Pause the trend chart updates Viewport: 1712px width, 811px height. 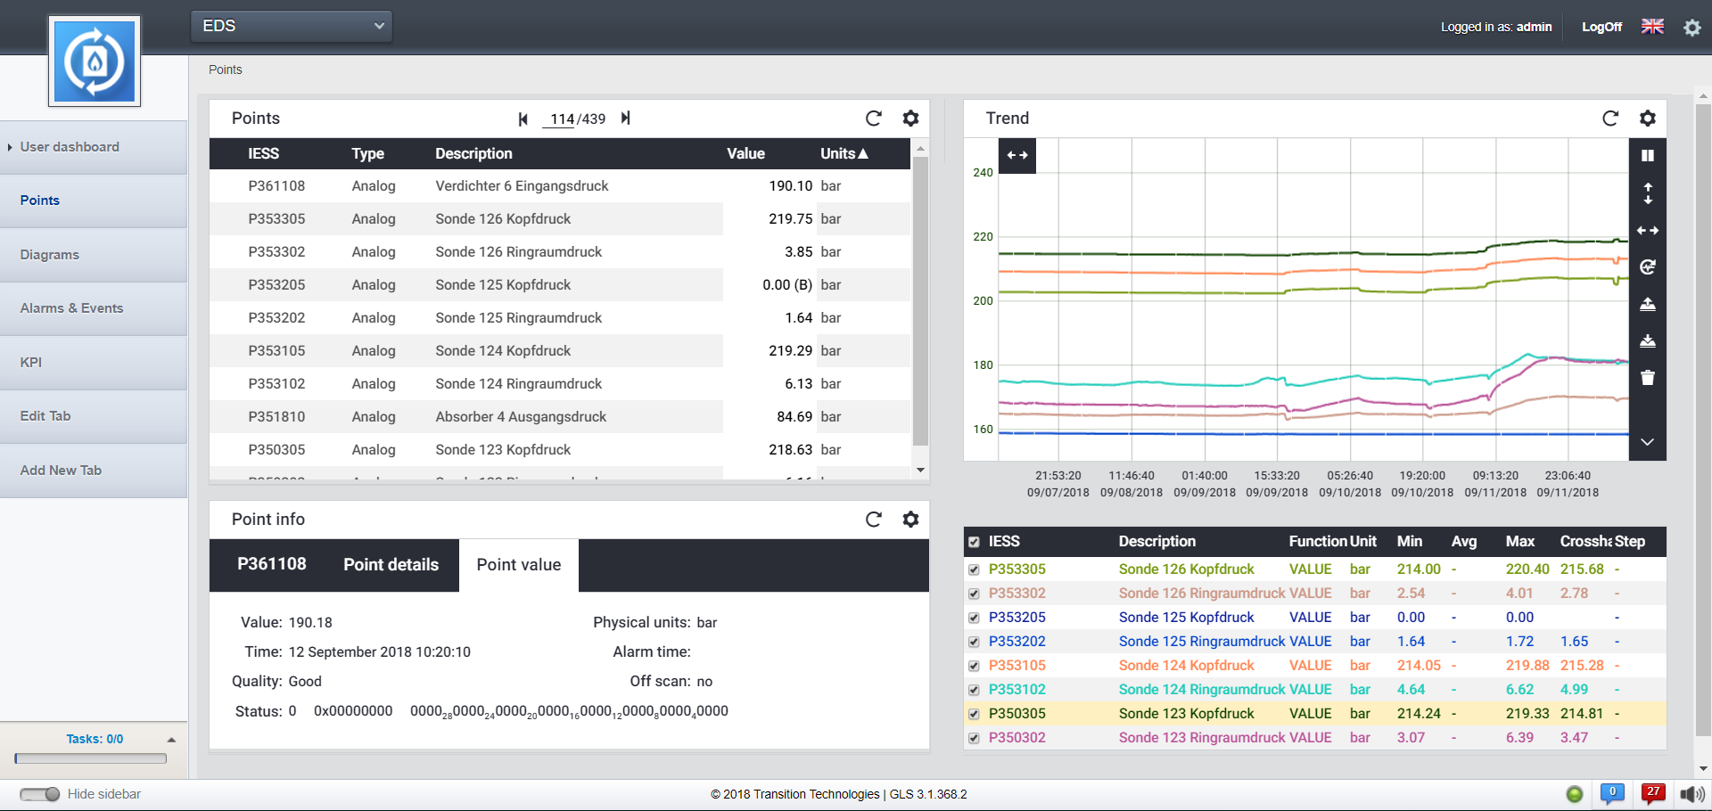pos(1647,156)
